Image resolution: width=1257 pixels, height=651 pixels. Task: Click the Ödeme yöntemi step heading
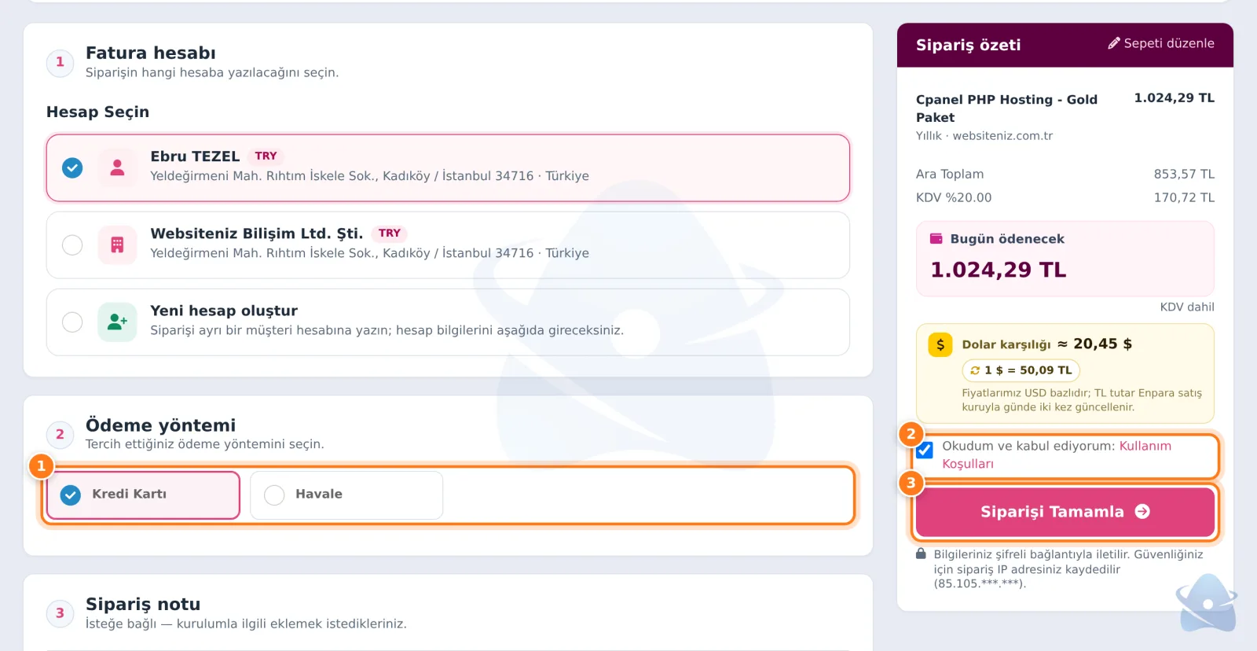coord(160,425)
